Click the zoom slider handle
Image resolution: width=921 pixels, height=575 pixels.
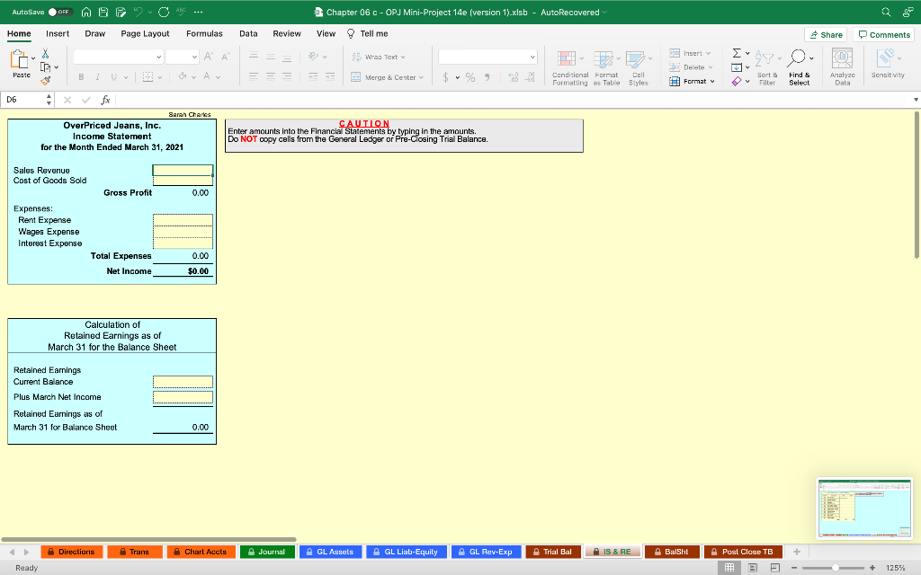(x=836, y=568)
